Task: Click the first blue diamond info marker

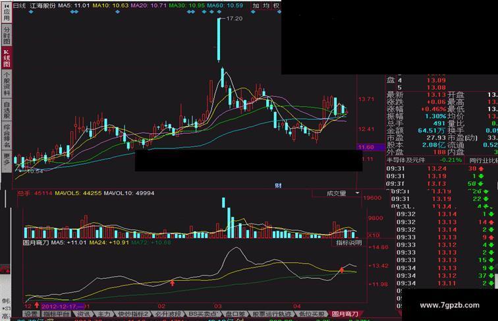Action: click(31, 12)
